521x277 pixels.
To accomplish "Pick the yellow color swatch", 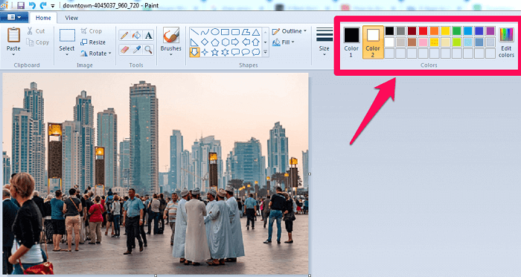I will 445,31.
